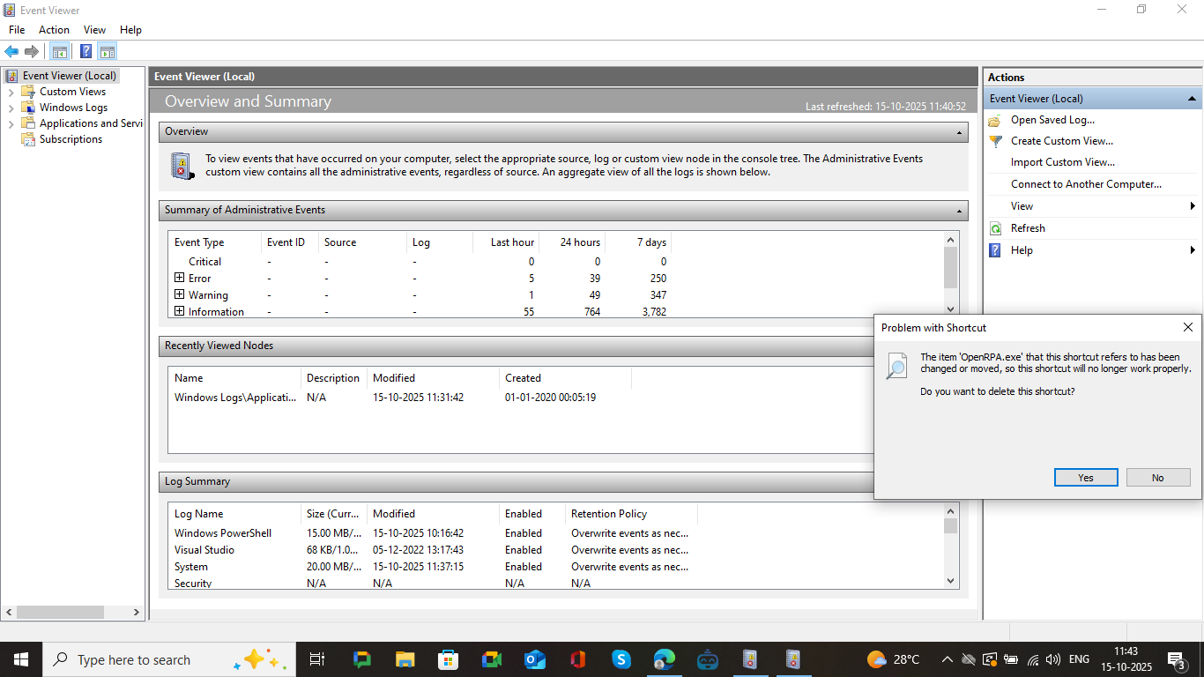Click the green Refresh icon in Actions

pos(995,228)
